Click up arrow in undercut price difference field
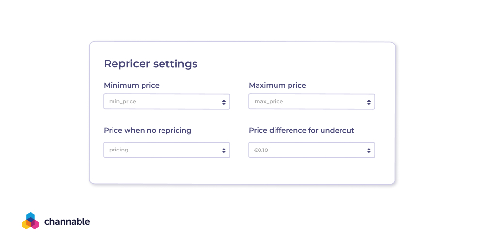485x242 pixels. point(369,149)
